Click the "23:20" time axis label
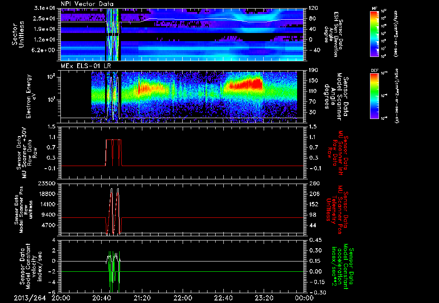 264,298
